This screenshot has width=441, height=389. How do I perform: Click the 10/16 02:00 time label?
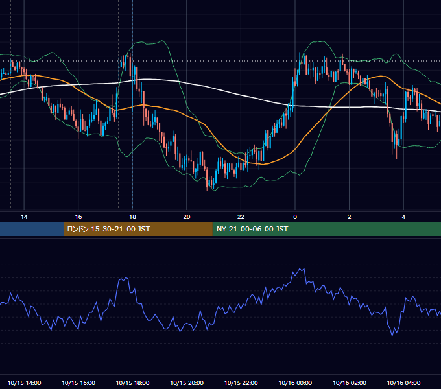tap(350, 383)
